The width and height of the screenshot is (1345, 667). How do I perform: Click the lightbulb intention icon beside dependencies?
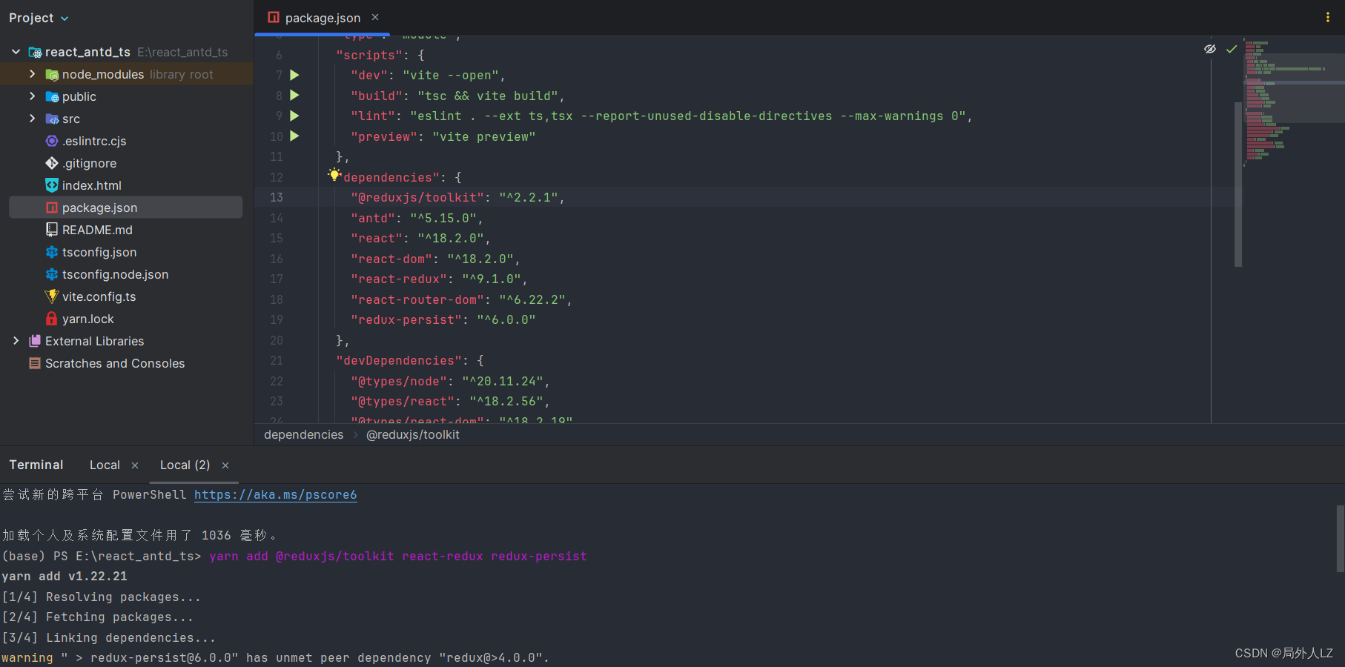pos(334,175)
